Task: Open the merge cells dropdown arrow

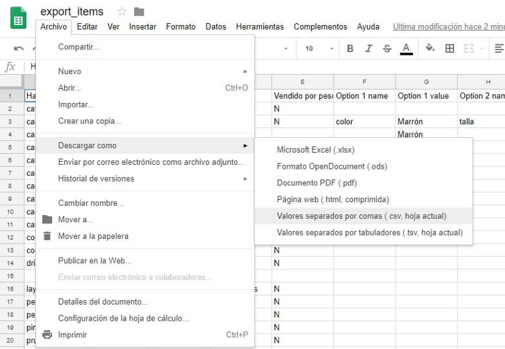Action: (482, 49)
